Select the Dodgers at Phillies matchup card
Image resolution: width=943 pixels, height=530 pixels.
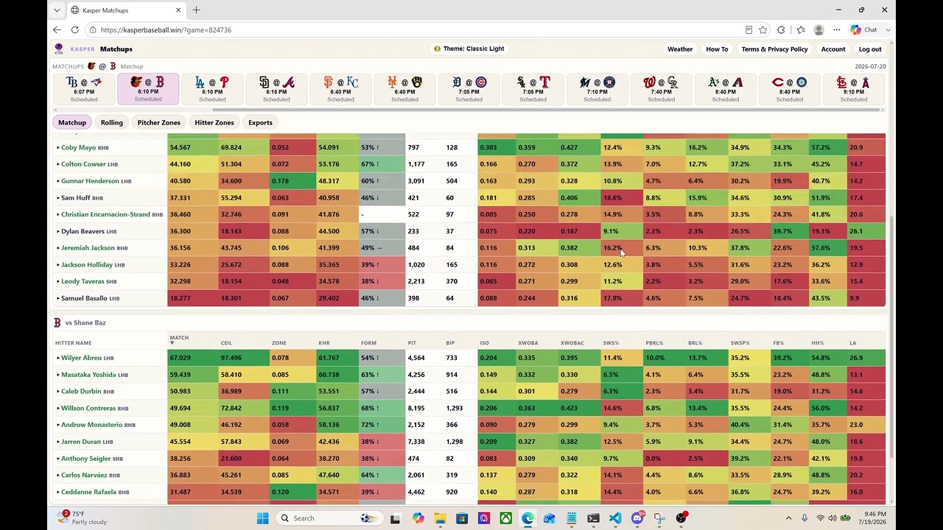pyautogui.click(x=212, y=89)
